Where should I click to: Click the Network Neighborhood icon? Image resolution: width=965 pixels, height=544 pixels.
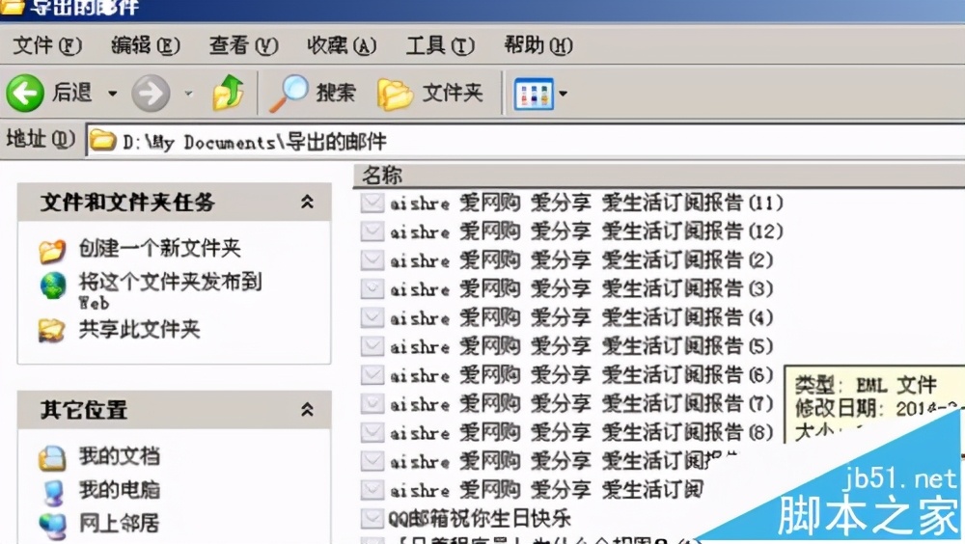(52, 525)
